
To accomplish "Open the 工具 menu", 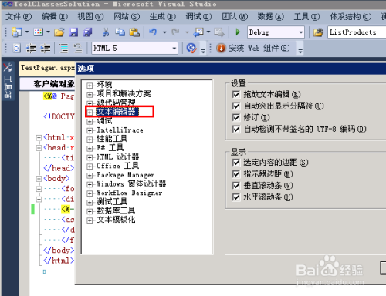I will point(307,17).
